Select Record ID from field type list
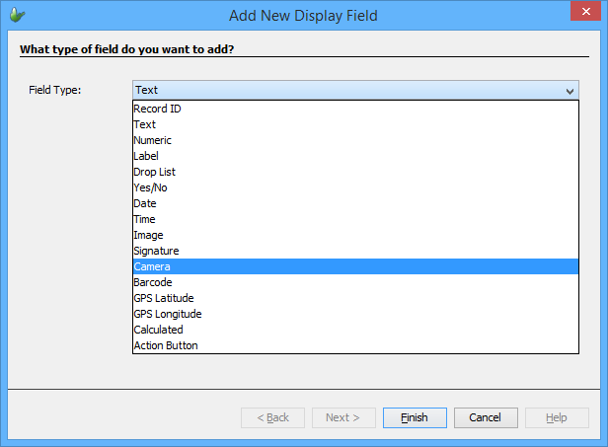608x447 pixels. (157, 109)
